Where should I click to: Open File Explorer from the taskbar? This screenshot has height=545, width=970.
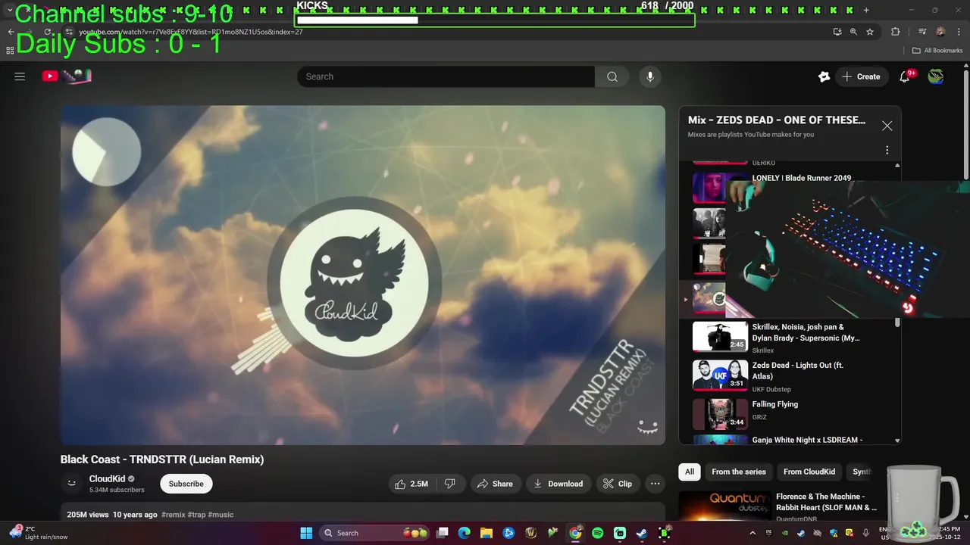tap(486, 533)
